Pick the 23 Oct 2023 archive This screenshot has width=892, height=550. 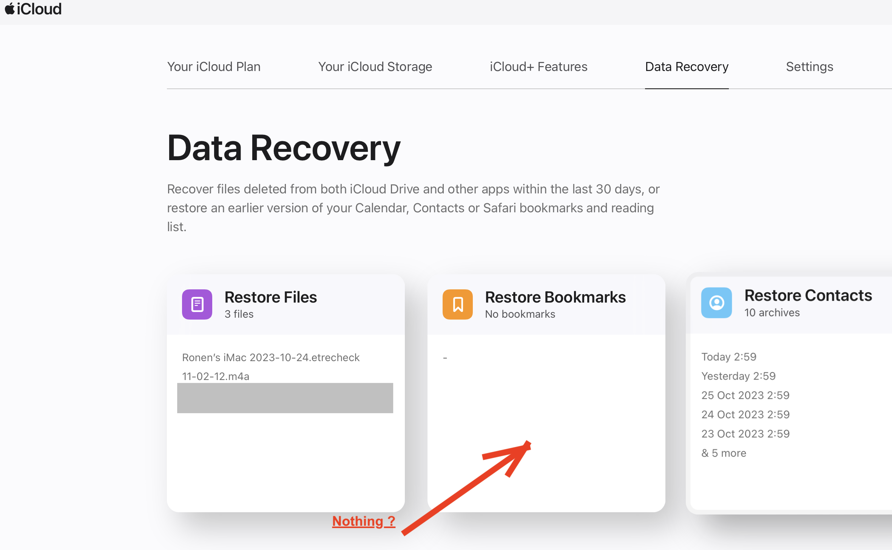point(745,434)
